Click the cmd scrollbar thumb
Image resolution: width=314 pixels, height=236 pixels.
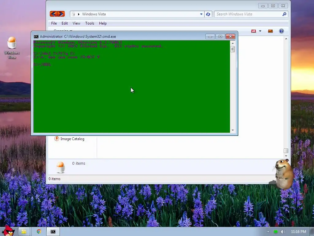pos(232,49)
